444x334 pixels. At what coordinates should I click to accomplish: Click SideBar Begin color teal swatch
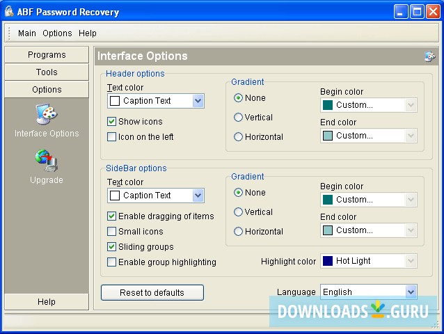point(328,200)
